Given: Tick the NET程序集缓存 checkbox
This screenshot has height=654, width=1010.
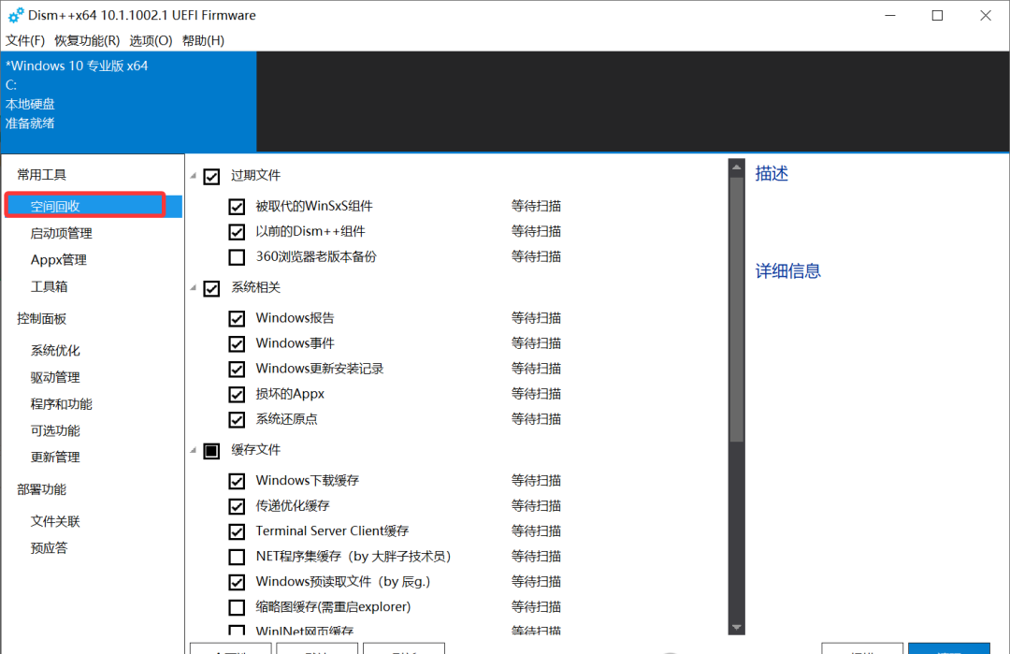Looking at the screenshot, I should tap(237, 557).
